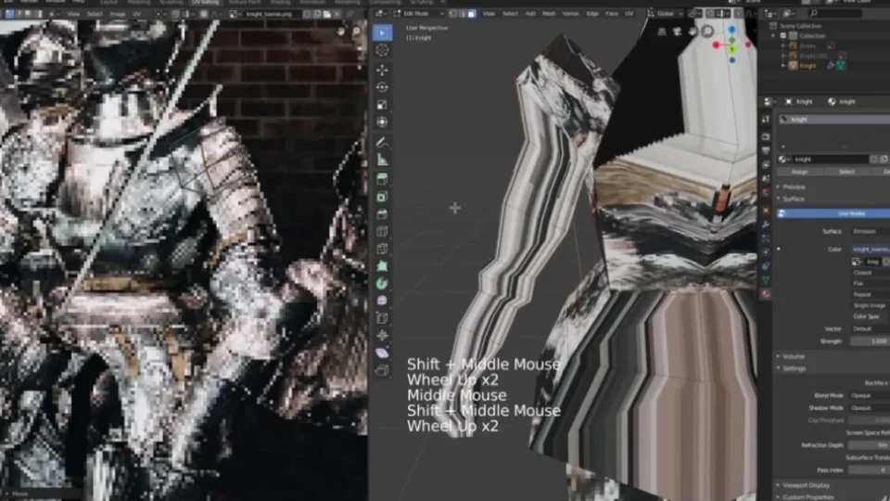Viewport: 890px width, 501px height.
Task: Select the Measure tool
Action: click(x=382, y=160)
